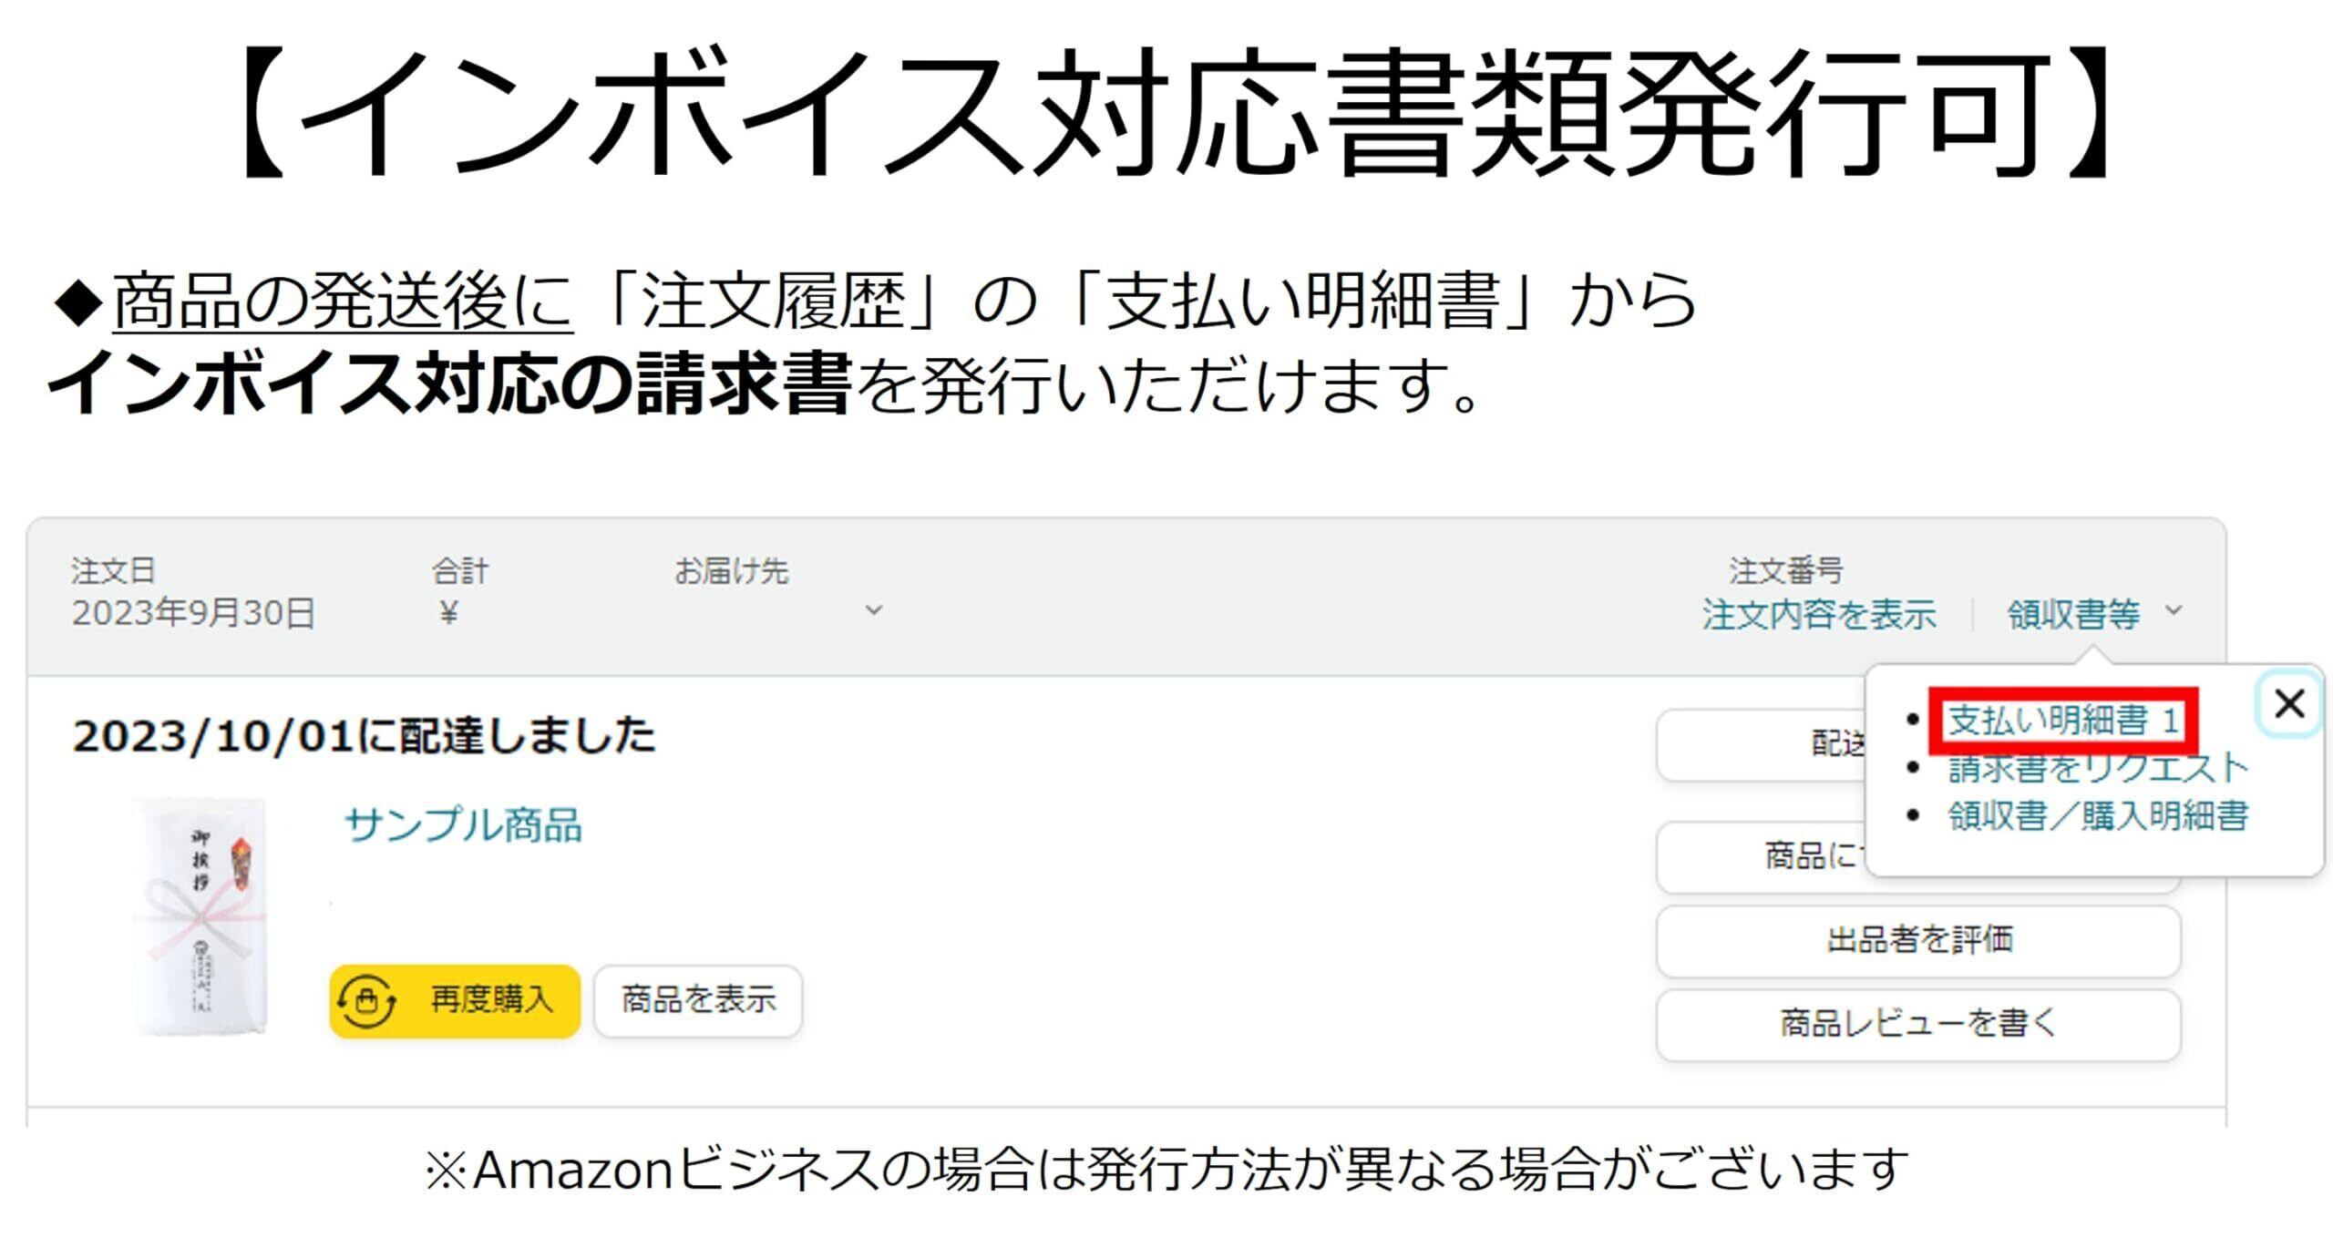The height and width of the screenshot is (1238, 2333).
Task: Click the chevron arrow beside 領収書等
Action: click(2174, 610)
